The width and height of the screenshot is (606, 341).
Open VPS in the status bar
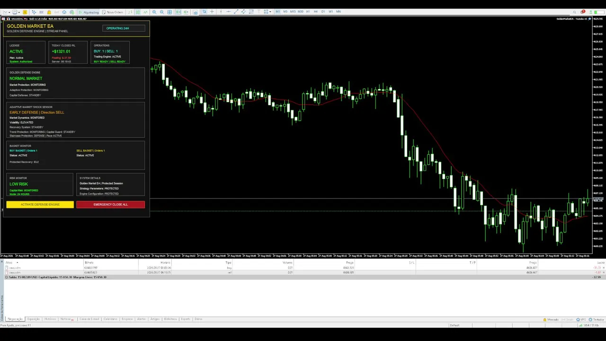tap(581, 320)
